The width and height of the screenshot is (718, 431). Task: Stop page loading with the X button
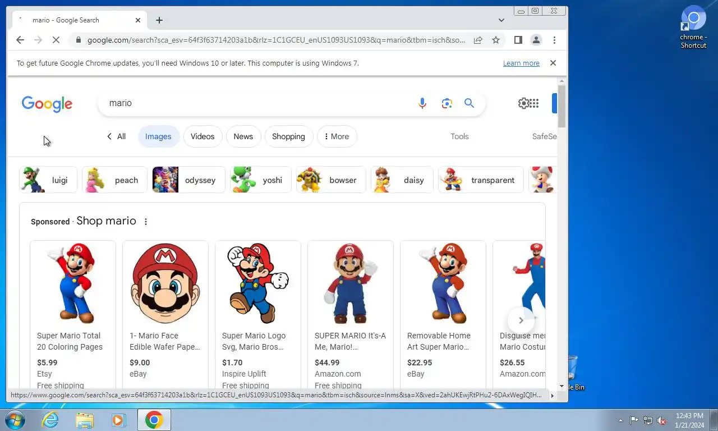point(56,40)
